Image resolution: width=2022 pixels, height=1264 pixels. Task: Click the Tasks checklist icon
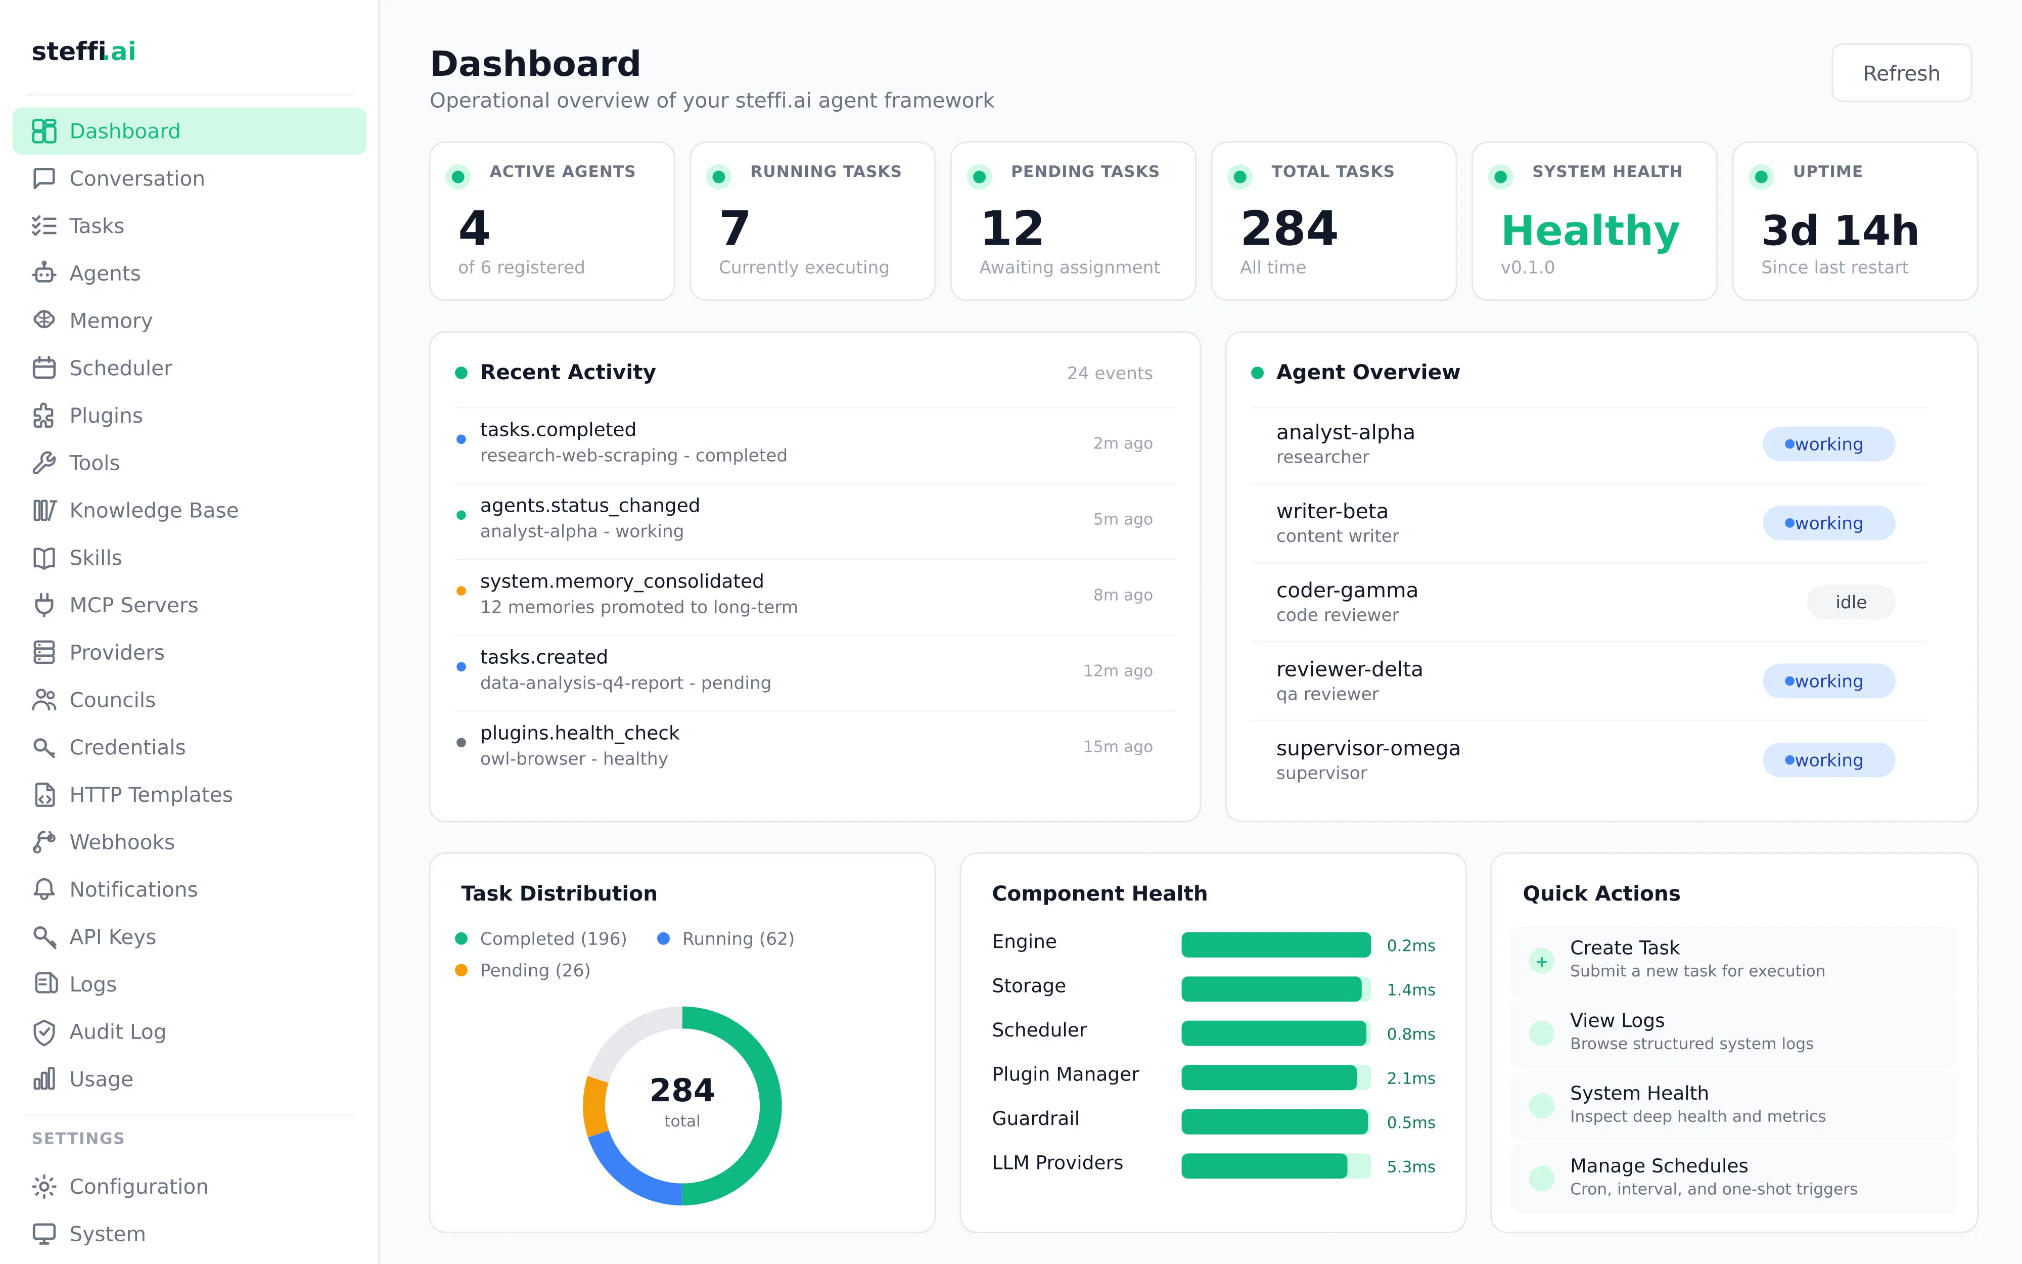(44, 225)
